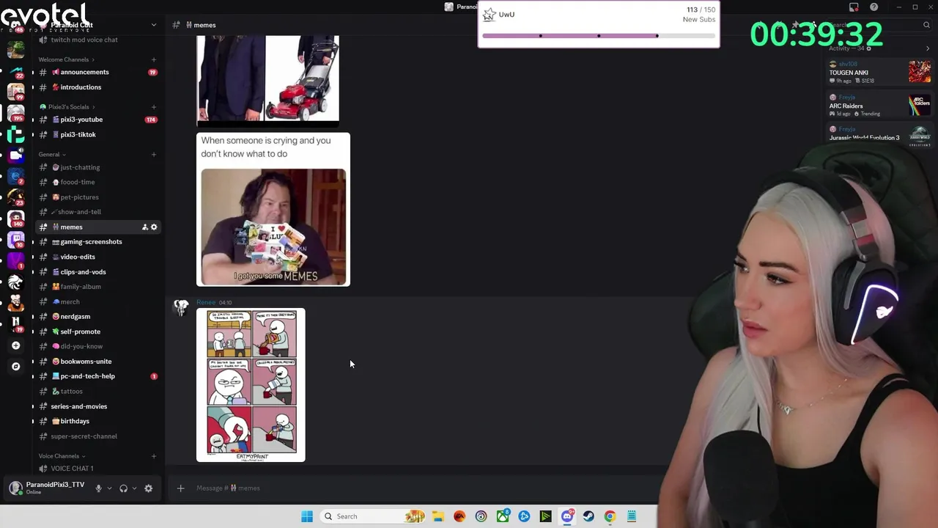
Task: Open white lion server icon
Action: (x=15, y=282)
